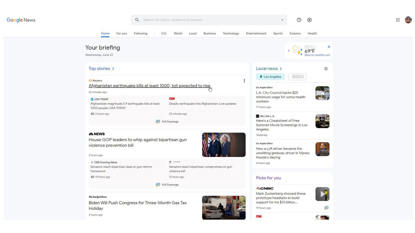Open the more options menu on the earthquake story

tap(244, 80)
